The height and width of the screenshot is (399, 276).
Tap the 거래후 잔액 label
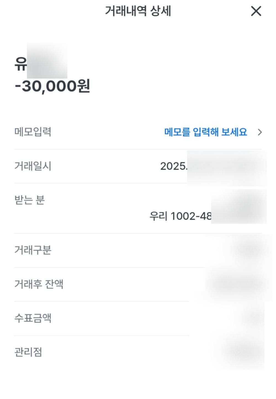point(39,284)
